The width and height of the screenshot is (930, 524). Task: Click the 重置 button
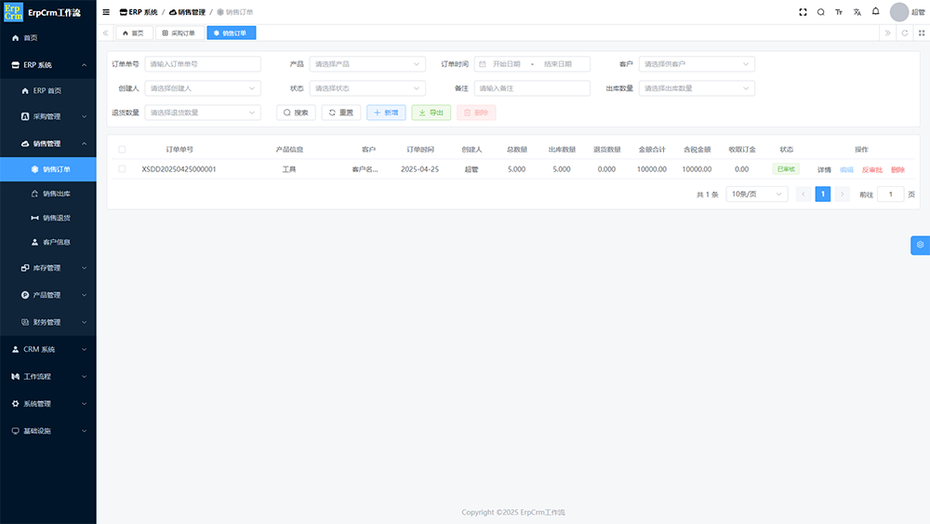(341, 113)
